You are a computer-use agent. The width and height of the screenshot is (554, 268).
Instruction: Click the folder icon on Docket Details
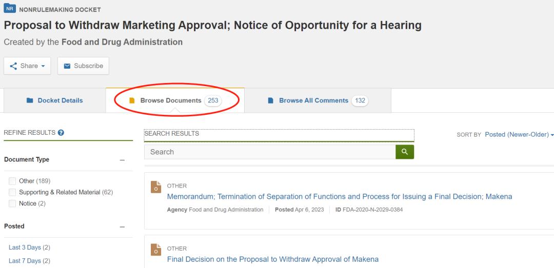click(x=30, y=100)
